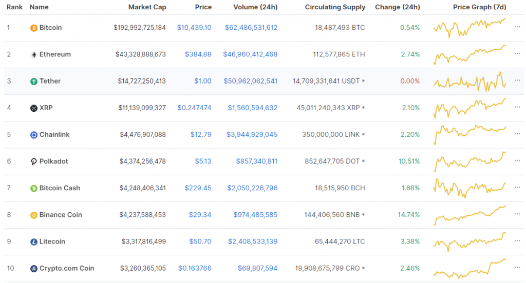Screen dimensions: 526x283
Task: Click the Binance Coin logo icon
Action: (x=33, y=215)
